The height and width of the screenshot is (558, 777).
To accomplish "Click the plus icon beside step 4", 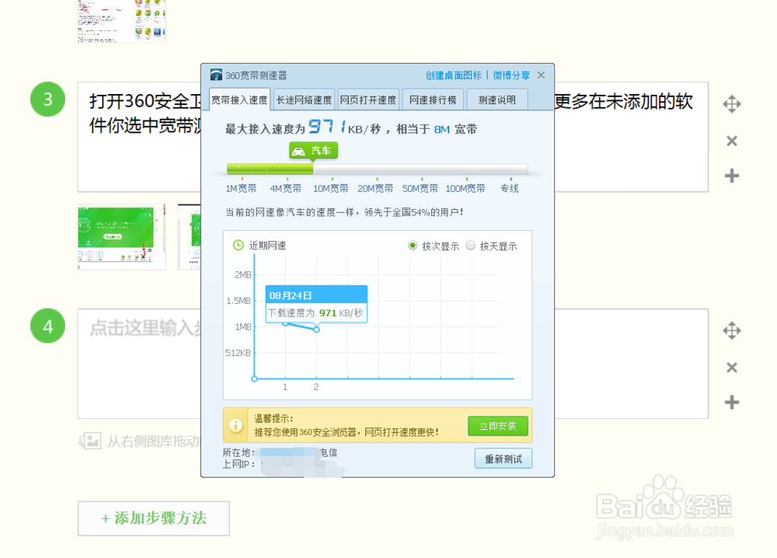I will (x=731, y=403).
